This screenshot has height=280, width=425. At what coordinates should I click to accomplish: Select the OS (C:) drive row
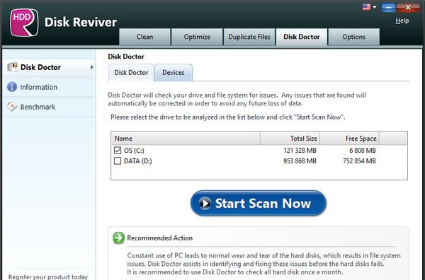pyautogui.click(x=259, y=150)
